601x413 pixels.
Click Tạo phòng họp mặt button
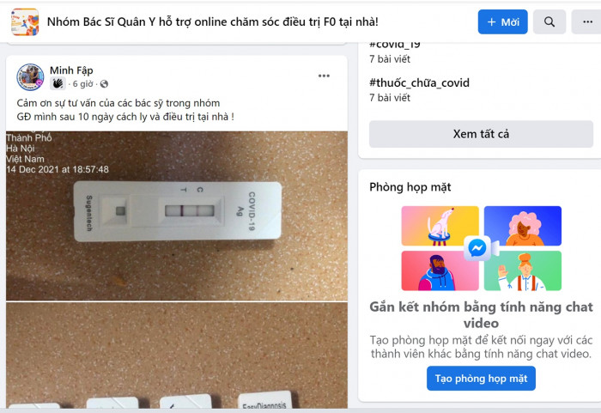pyautogui.click(x=481, y=379)
